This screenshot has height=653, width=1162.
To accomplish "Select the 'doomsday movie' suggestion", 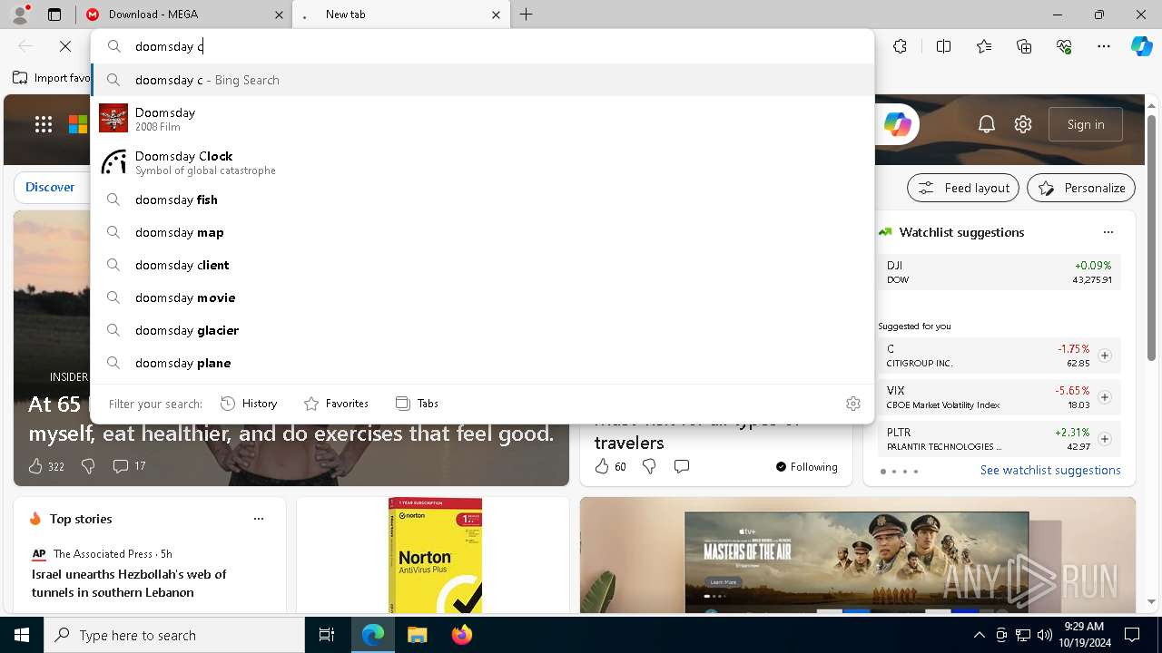I will point(482,297).
